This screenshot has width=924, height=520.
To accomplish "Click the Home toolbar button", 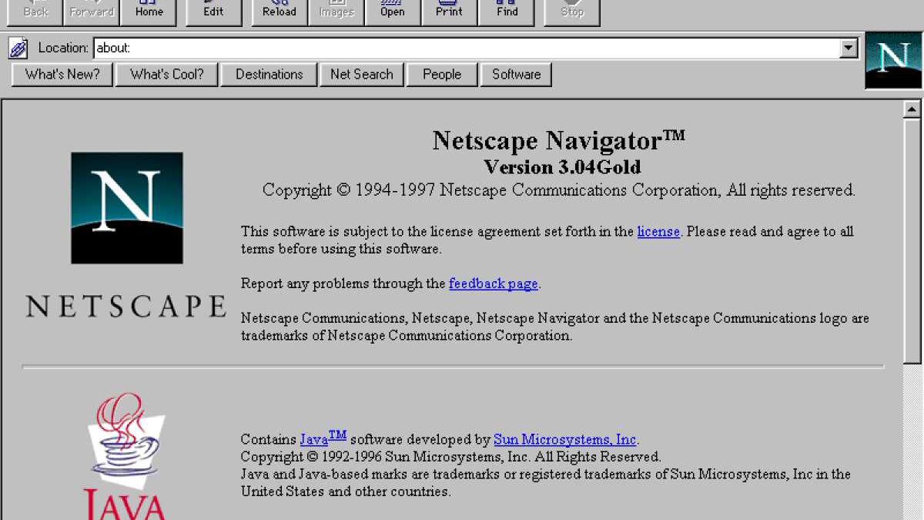I will click(149, 11).
